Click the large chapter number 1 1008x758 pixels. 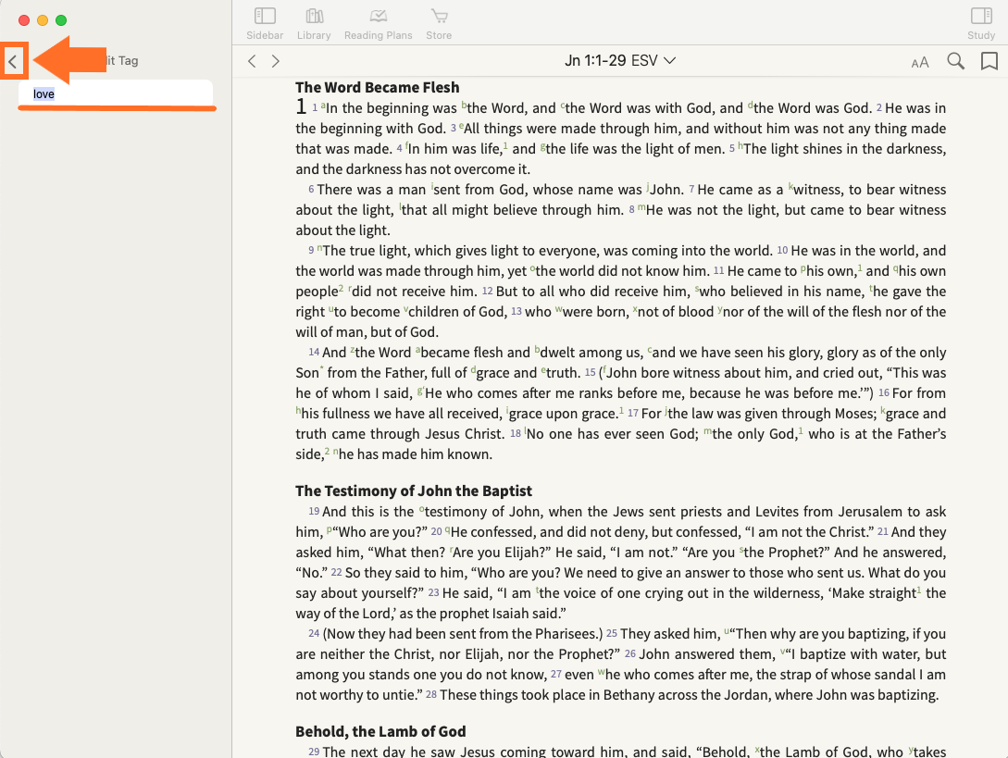pos(301,106)
